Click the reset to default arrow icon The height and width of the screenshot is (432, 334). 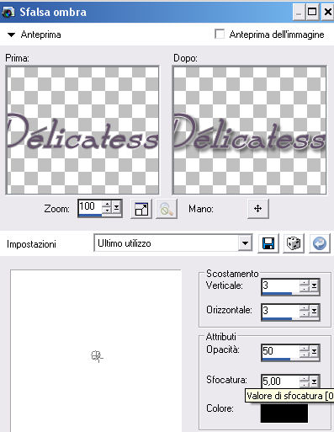pos(320,243)
